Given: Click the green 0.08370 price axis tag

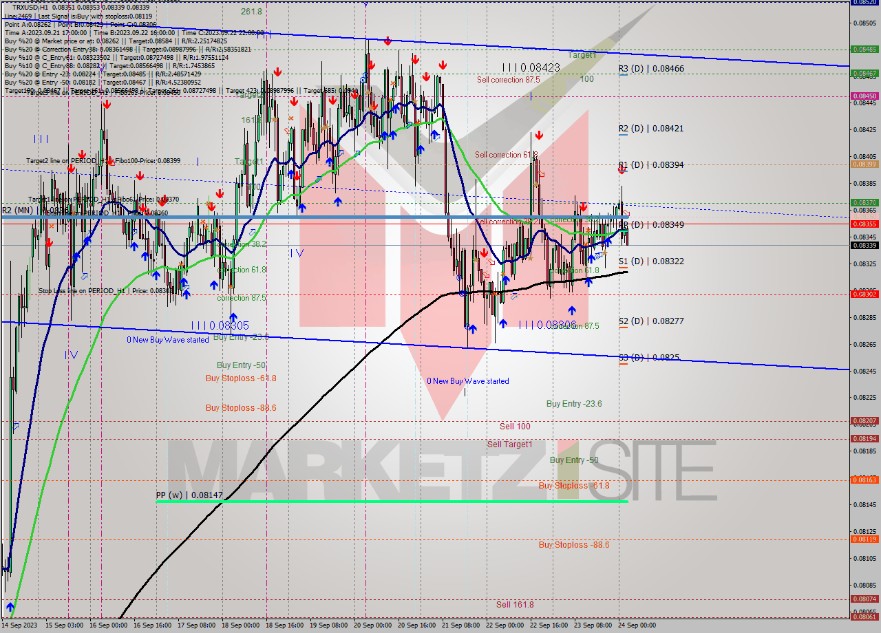Looking at the screenshot, I should pos(864,203).
